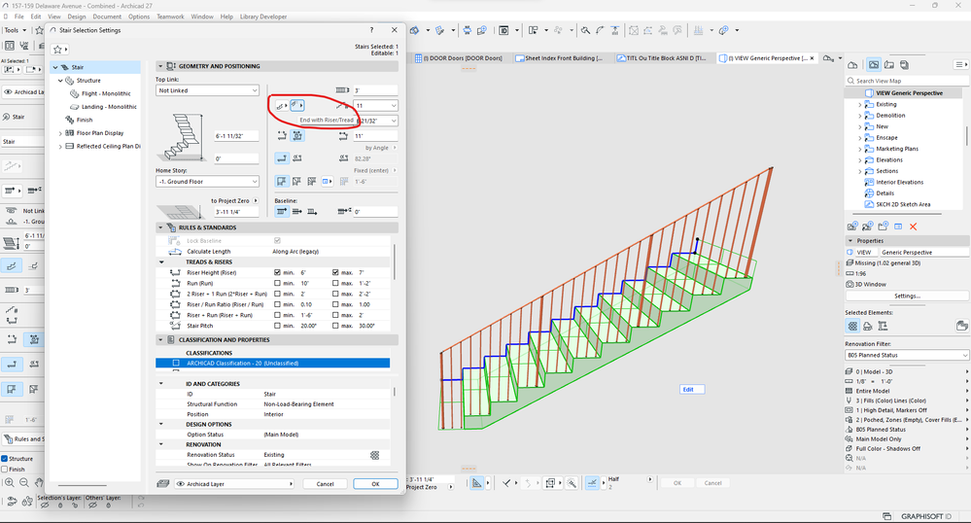Screen dimensions: 971x523
Task: Click the second winder type icon
Action: pyautogui.click(x=296, y=181)
